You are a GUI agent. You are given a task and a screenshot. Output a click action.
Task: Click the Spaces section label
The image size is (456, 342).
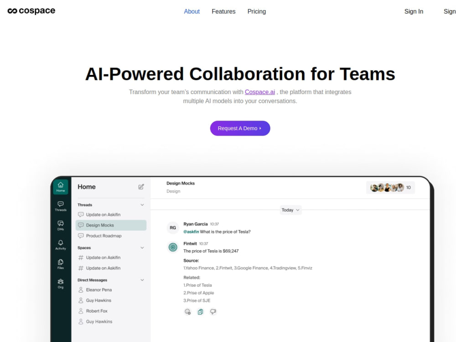pos(84,248)
